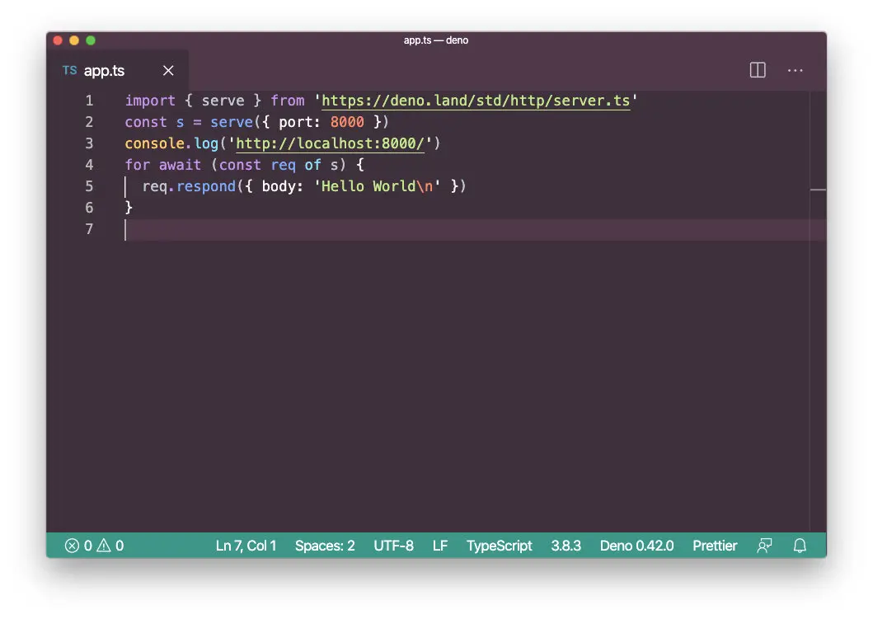Screen dimensions: 873x619
Task: Click the 'import' keyword on line 1
Action: (x=150, y=101)
